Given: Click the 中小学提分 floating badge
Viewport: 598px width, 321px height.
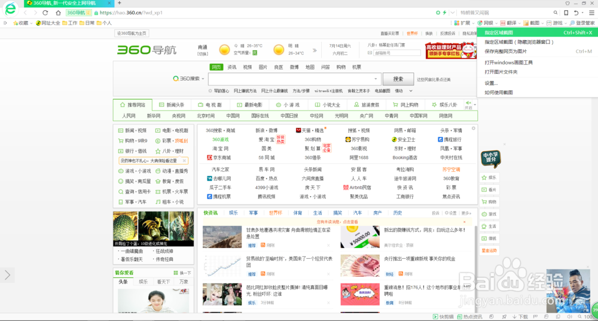Looking at the screenshot, I should (x=491, y=159).
